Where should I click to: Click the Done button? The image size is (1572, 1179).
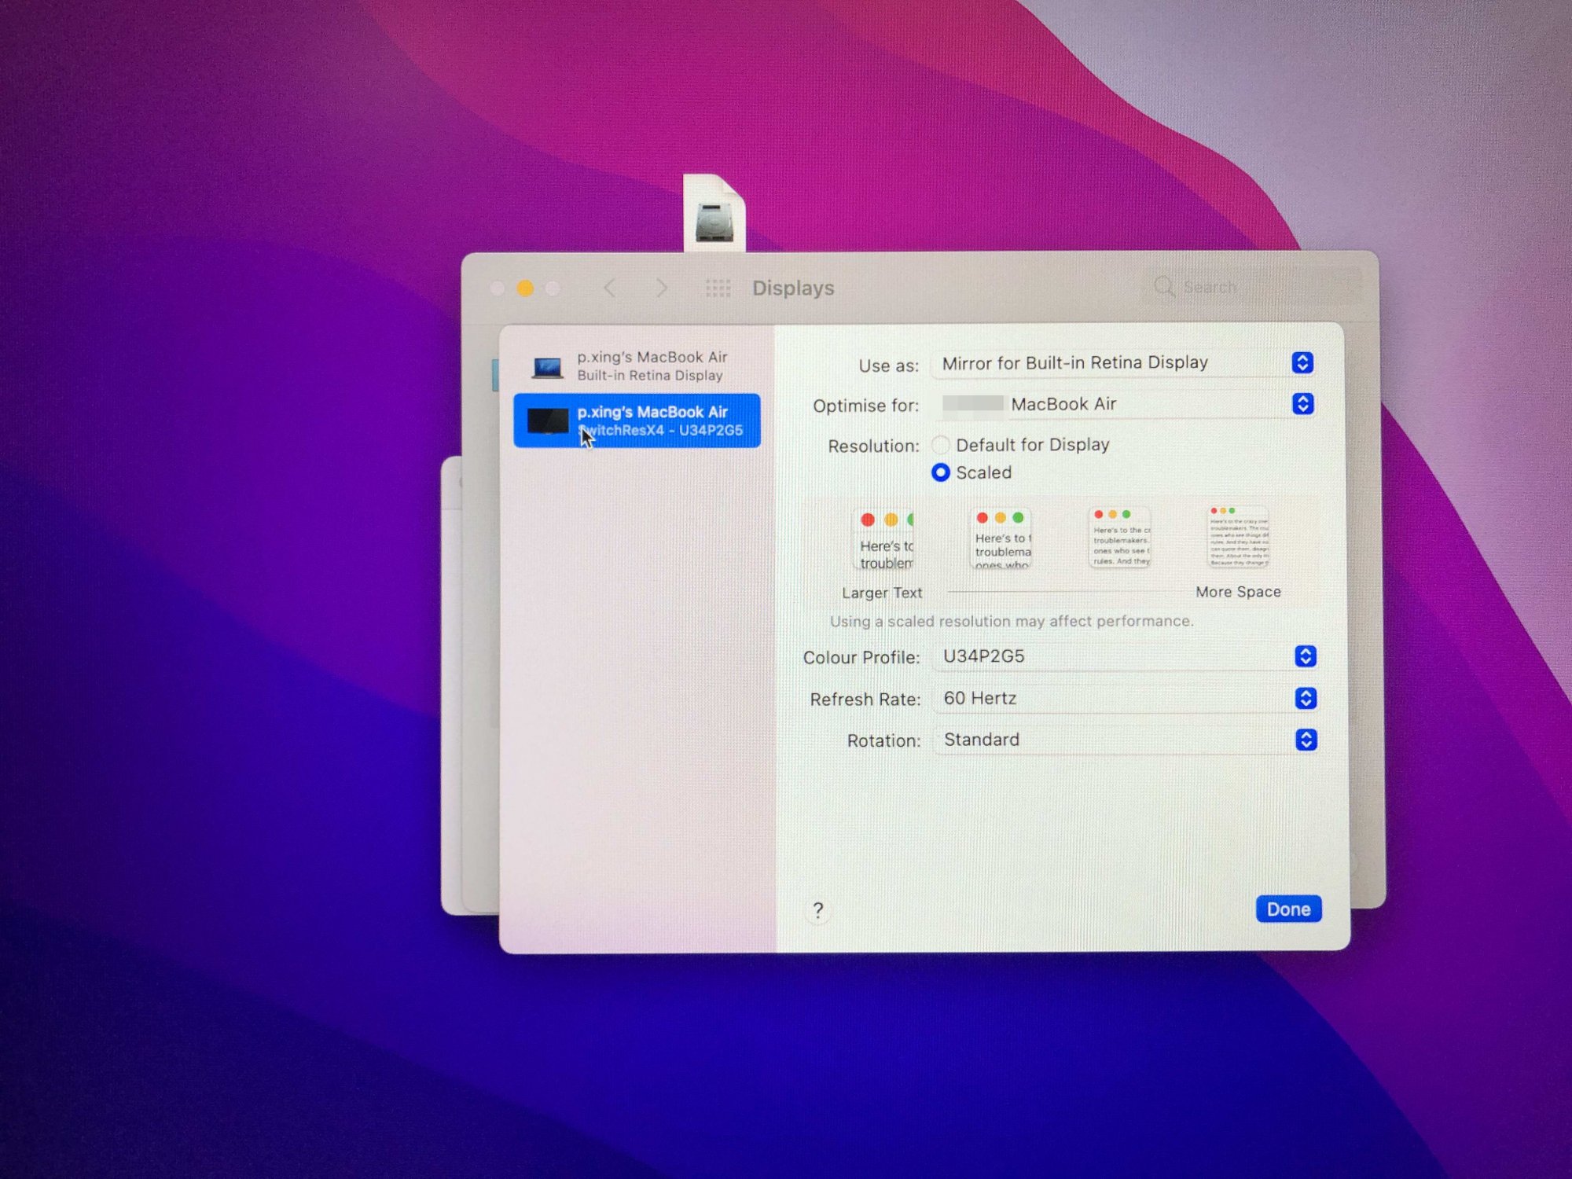tap(1288, 909)
